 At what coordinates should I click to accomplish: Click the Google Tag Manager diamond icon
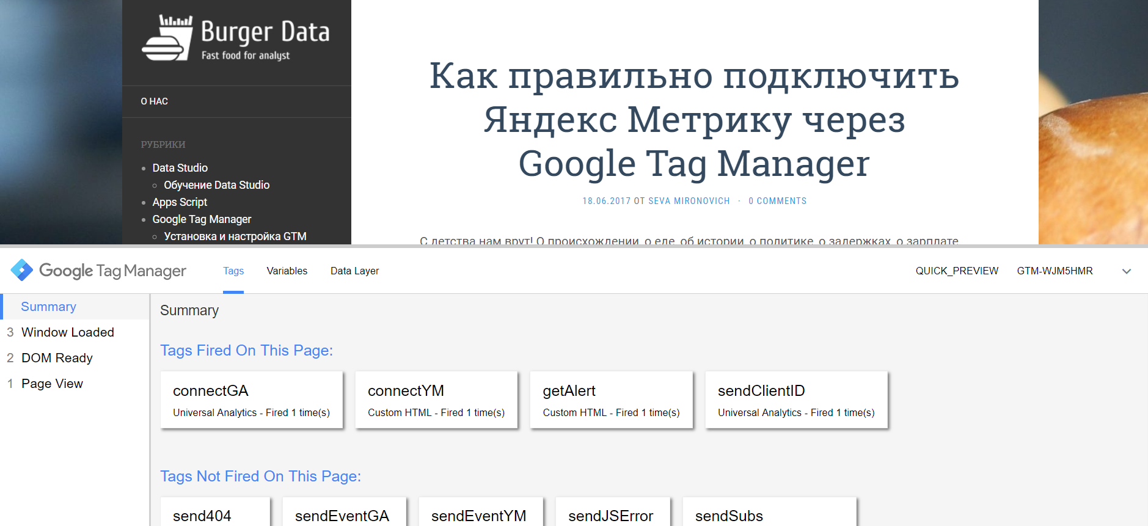tap(22, 270)
